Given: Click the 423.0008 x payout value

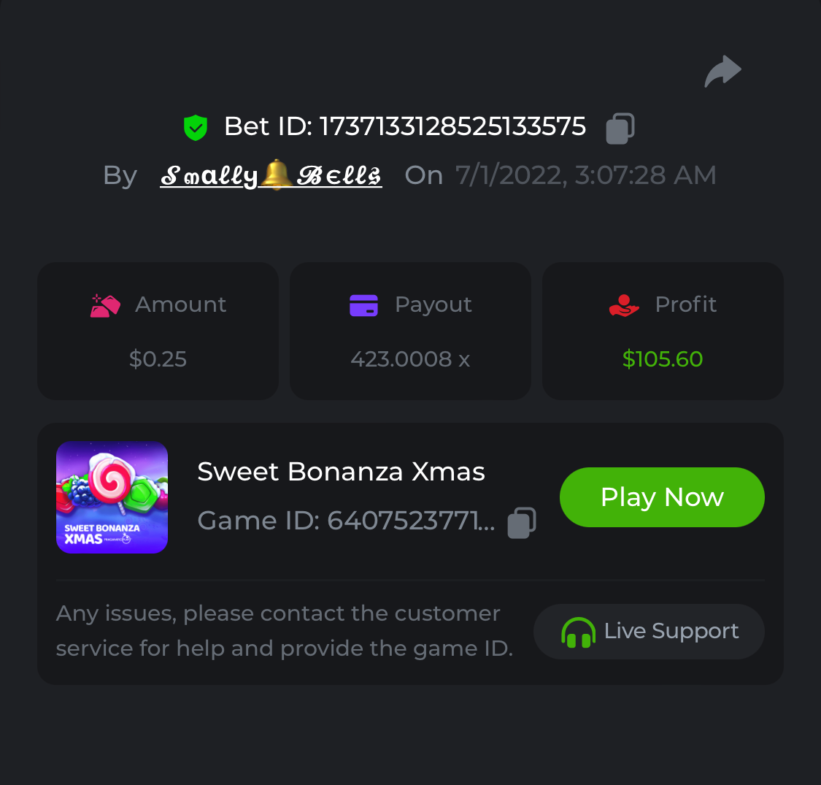Looking at the screenshot, I should click(x=410, y=359).
